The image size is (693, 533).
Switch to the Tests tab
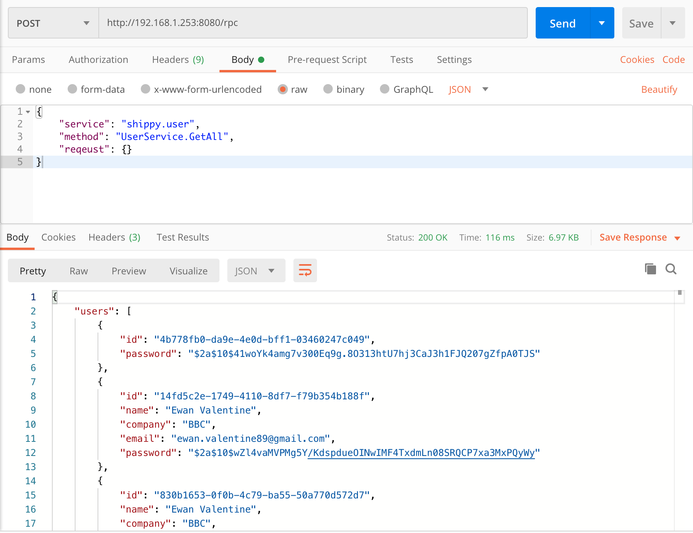click(402, 60)
